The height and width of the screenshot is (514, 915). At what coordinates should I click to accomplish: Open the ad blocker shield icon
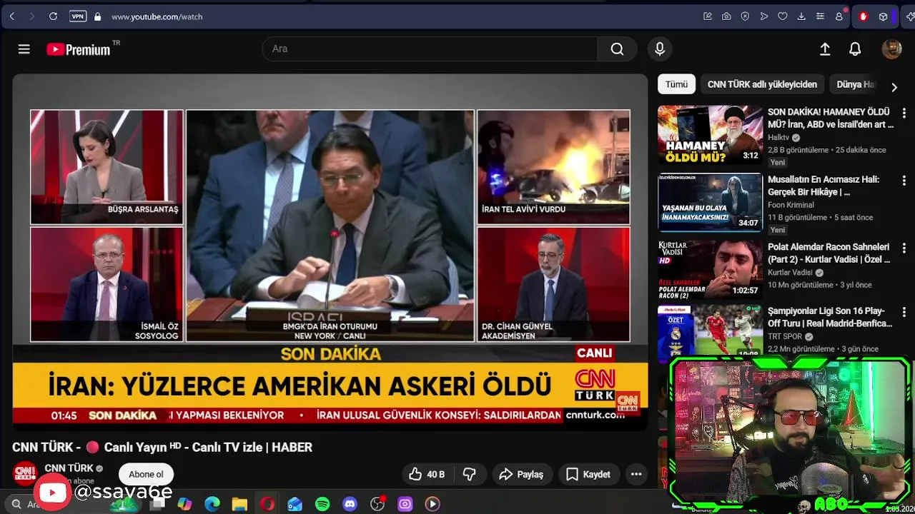[x=745, y=16]
